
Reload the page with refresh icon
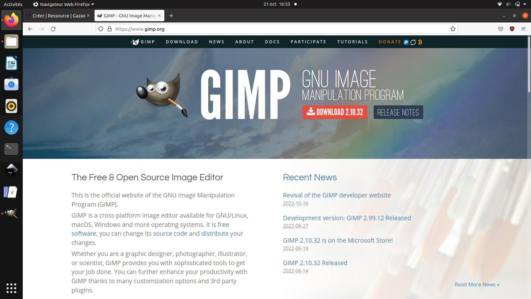(x=53, y=29)
